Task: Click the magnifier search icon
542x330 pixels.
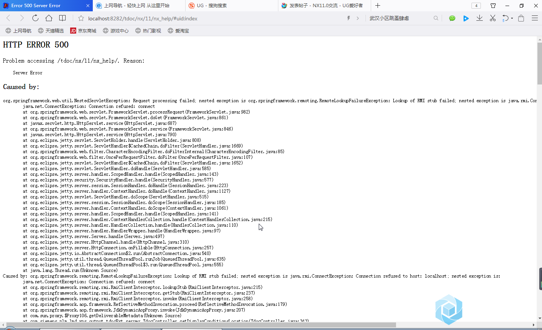Action: click(x=436, y=18)
